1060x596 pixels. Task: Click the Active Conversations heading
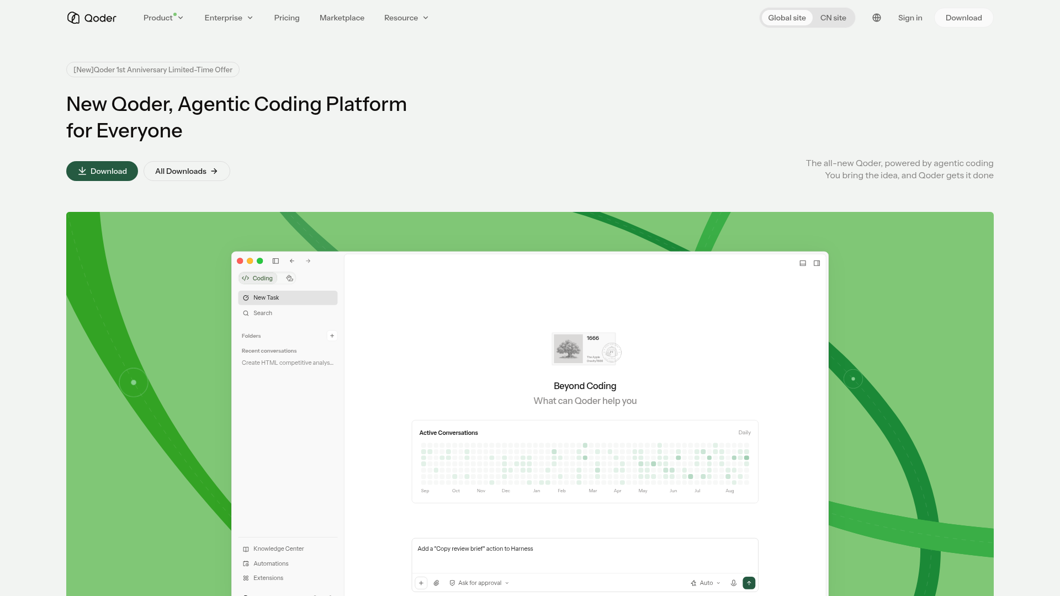[448, 433]
